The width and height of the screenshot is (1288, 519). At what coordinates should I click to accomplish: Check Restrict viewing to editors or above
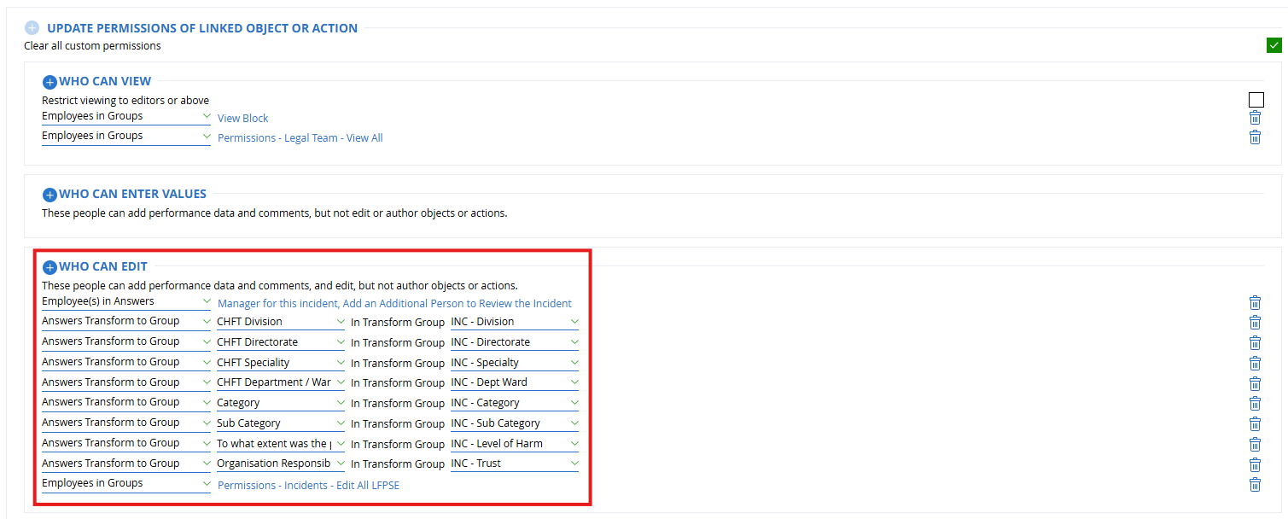pos(1256,100)
